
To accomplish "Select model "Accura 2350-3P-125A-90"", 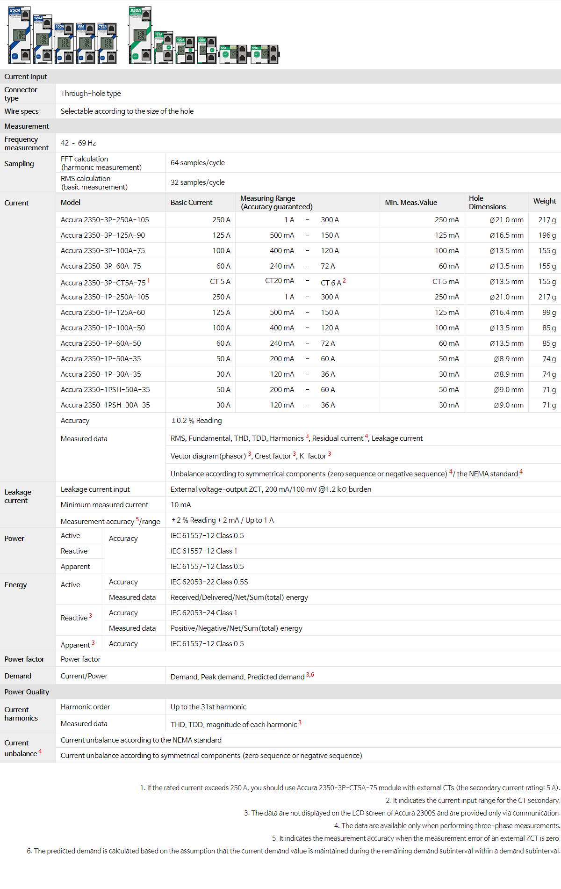I will (103, 235).
